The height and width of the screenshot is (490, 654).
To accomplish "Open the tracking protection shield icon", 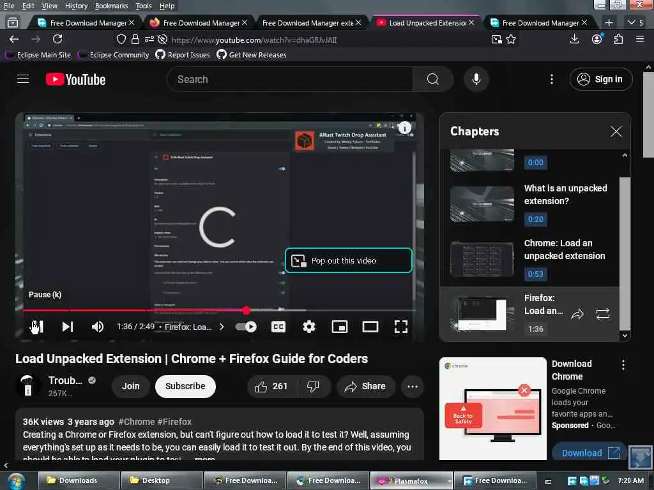I will [x=121, y=39].
